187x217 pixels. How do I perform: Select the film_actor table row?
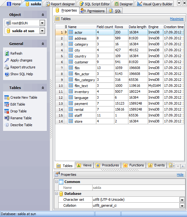point(82,74)
